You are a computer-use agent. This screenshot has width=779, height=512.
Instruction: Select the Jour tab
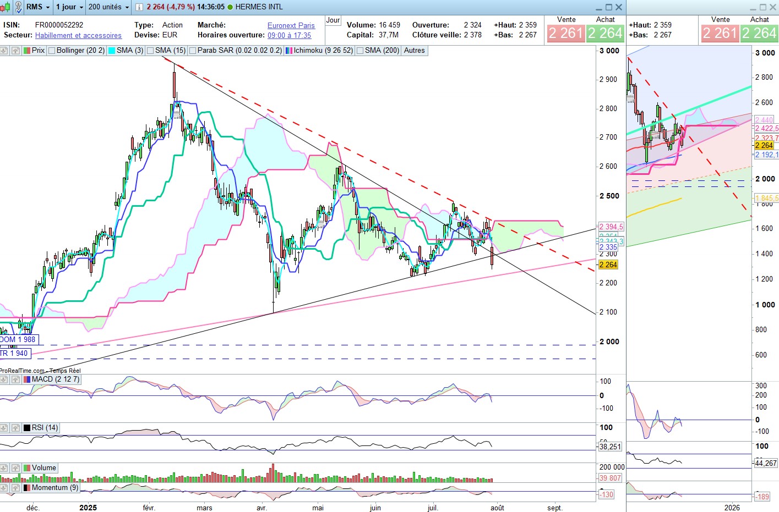pos(333,20)
